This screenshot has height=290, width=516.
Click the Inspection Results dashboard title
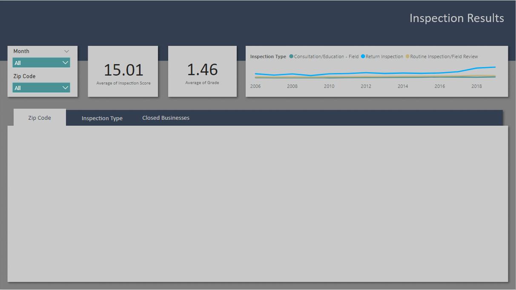(x=456, y=18)
